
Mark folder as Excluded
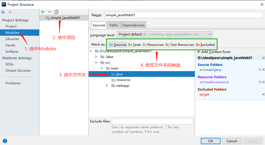205,45
